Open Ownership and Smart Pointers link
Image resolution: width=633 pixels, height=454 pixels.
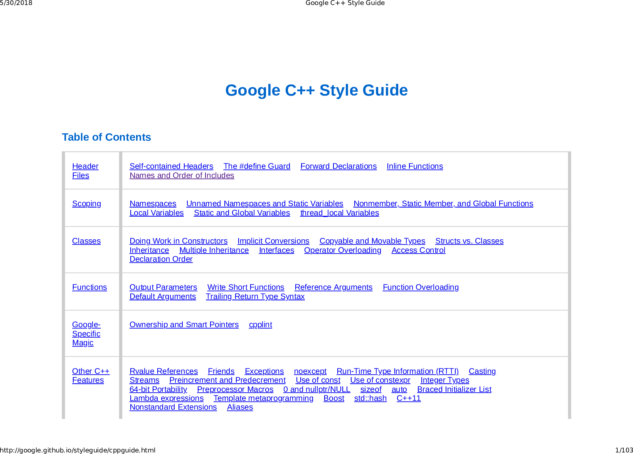184,325
